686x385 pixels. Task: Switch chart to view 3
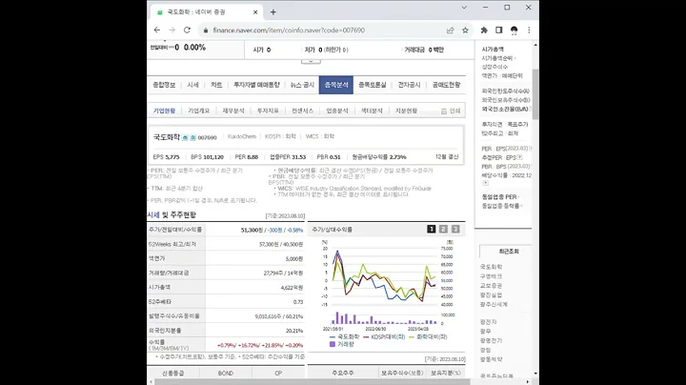[455, 230]
